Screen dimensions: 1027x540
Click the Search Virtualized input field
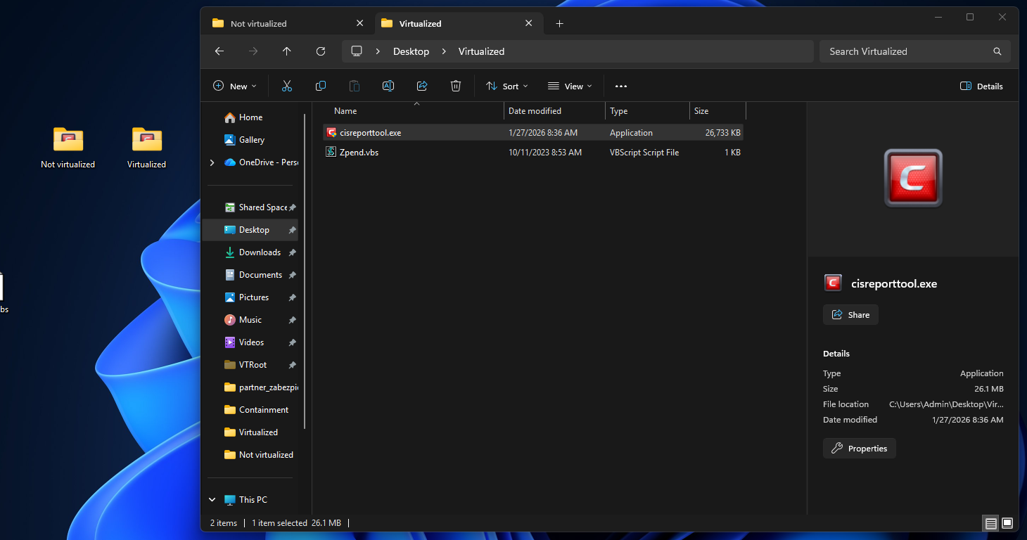pyautogui.click(x=907, y=51)
